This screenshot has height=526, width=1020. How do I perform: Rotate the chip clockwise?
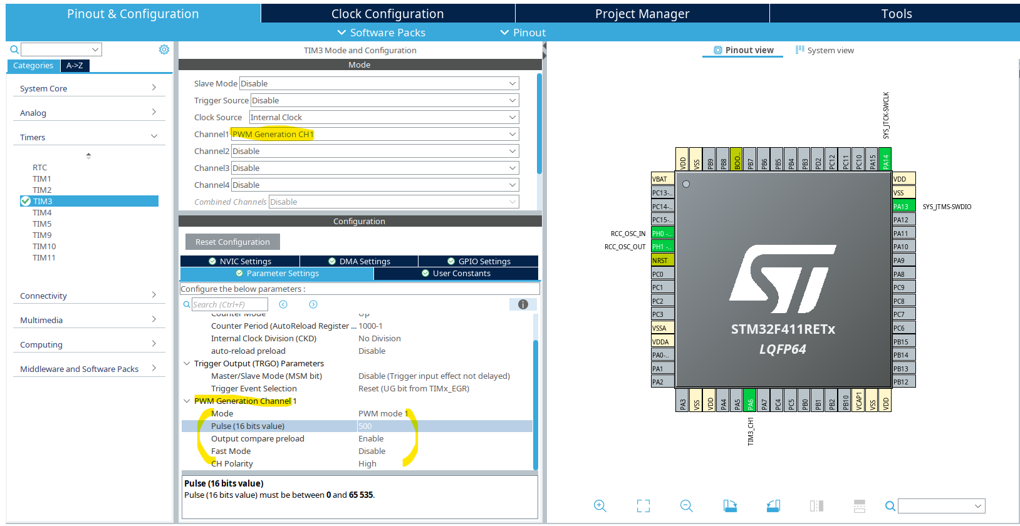(730, 506)
